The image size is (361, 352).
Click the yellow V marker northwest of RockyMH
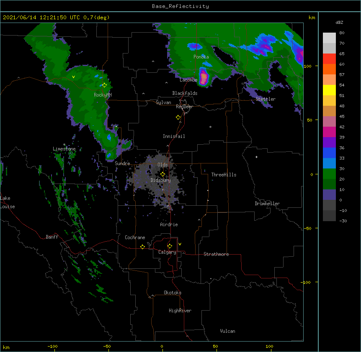coord(73,77)
